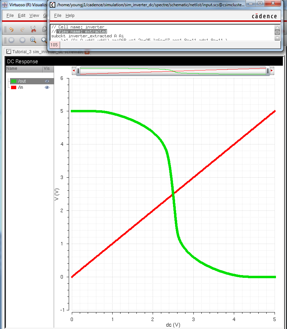Click the Redo arrow in Virtuoso toolbar
This screenshot has height=329, width=287.
point(22,29)
